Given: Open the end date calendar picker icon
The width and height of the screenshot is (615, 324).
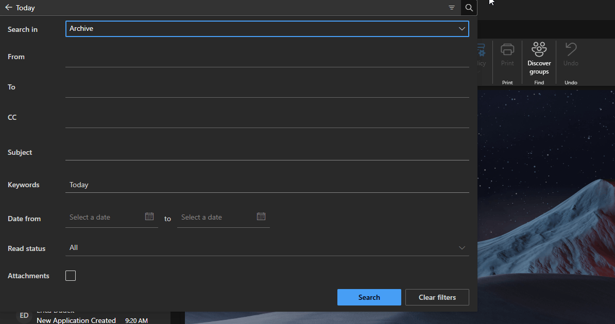Looking at the screenshot, I should [261, 217].
